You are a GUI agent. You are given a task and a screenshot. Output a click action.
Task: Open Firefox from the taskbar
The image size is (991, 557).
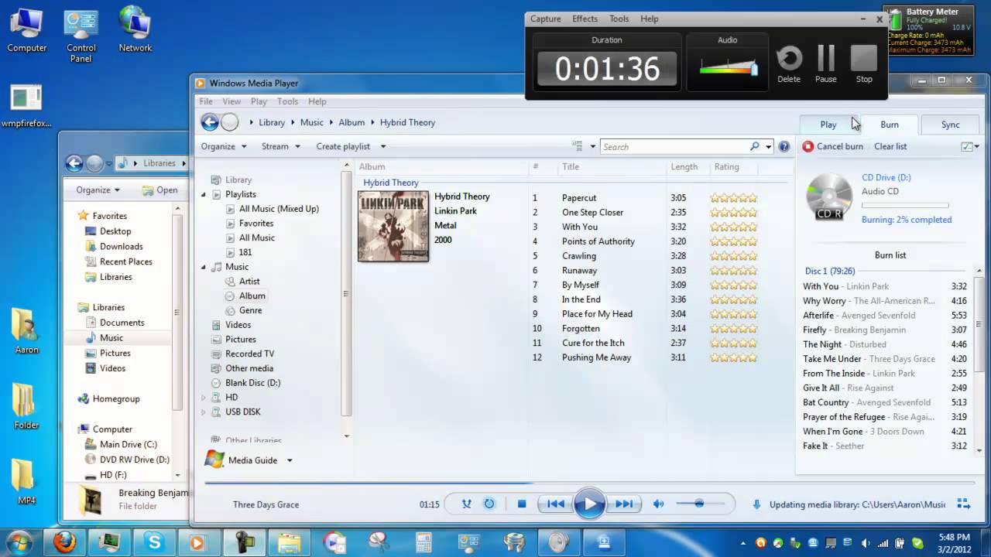click(x=65, y=542)
